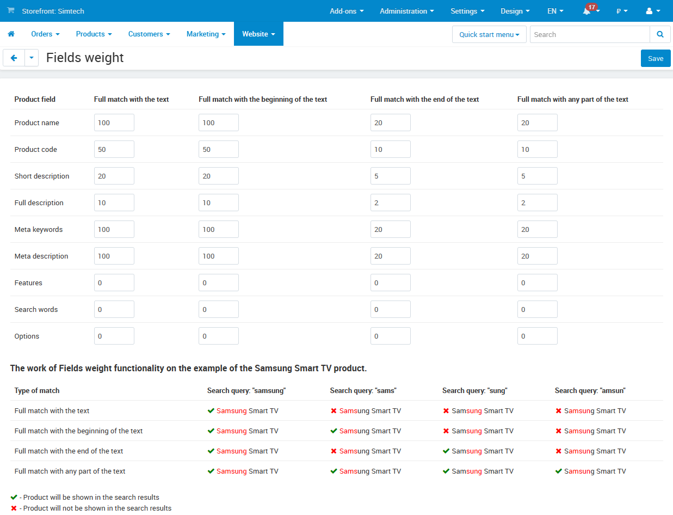Open the ruble currency selector
The image size is (673, 515).
(621, 11)
